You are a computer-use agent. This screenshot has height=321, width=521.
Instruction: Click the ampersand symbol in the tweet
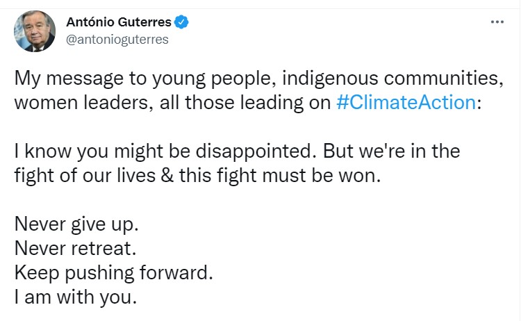167,175
